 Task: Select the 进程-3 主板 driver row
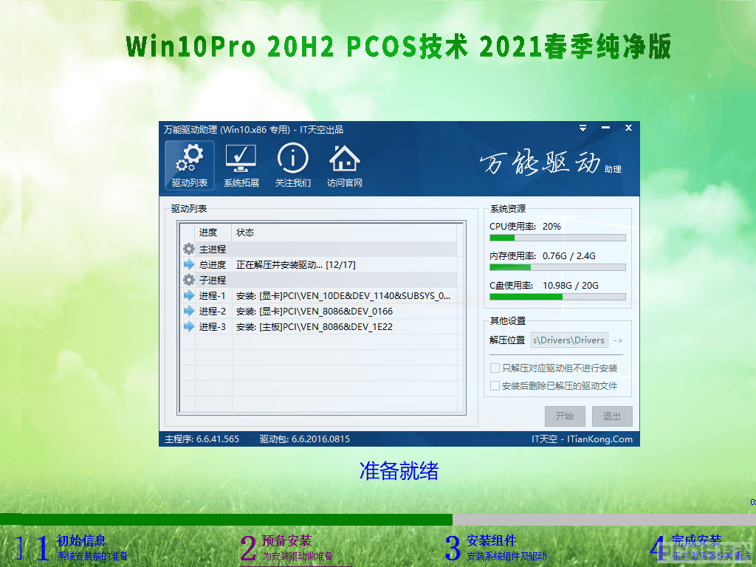point(318,326)
